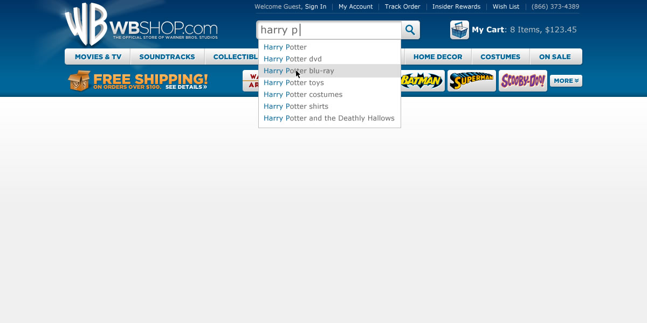Choose 'Harry Potter toys' from suggestions
Image resolution: width=647 pixels, height=323 pixels.
coord(294,83)
